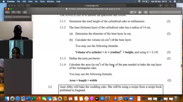Open Finder from the dock

pos(7,99)
